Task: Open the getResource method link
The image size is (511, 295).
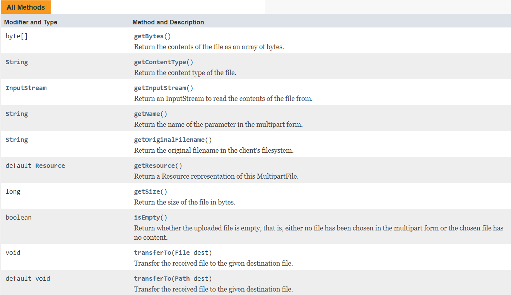Action: (x=154, y=166)
